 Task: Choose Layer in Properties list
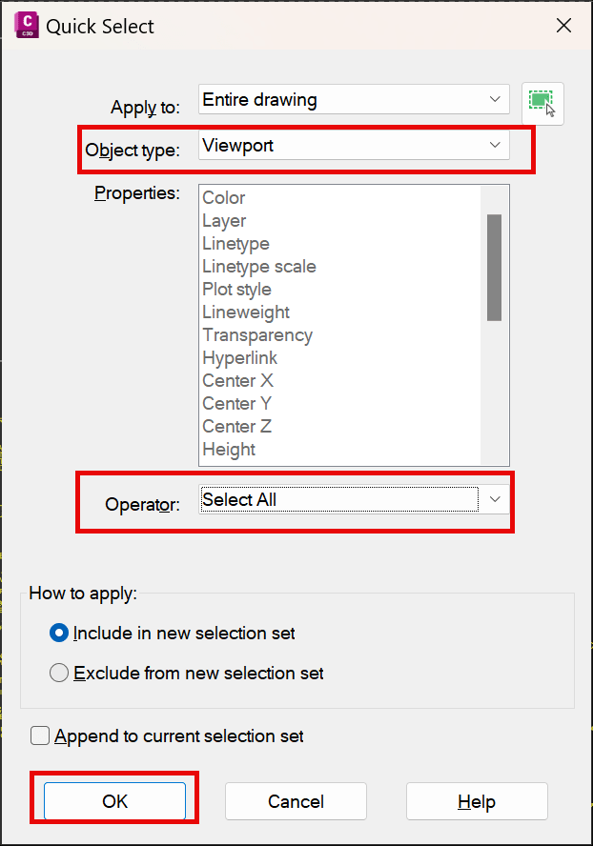pos(224,221)
